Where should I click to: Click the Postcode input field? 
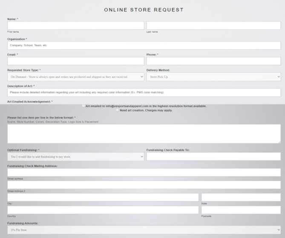(241, 210)
